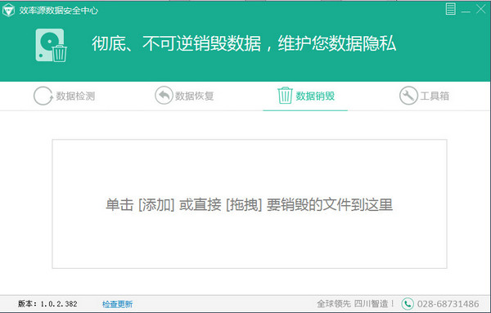The height and width of the screenshot is (313, 491).
Task: Click the shield logo in title bar
Action: [8, 11]
